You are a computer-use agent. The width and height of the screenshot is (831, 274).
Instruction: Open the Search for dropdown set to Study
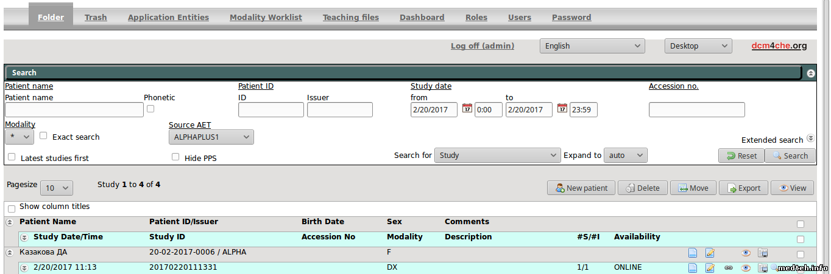[x=497, y=156]
